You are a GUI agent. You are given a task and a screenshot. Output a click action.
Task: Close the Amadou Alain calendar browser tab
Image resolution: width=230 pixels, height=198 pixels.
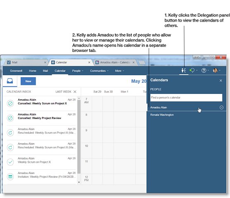tap(134, 62)
